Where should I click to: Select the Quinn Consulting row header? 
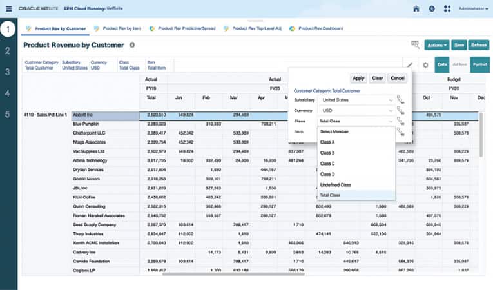[105, 207]
